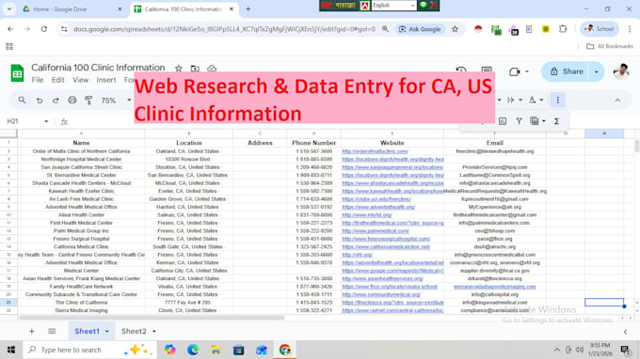The image size is (640, 359).
Task: Select the 'Phone Number' header cell
Action: (x=313, y=143)
